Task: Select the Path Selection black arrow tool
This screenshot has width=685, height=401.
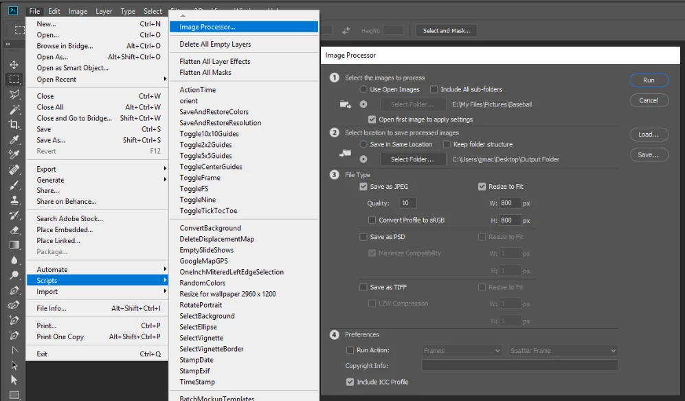Action: coord(14,365)
